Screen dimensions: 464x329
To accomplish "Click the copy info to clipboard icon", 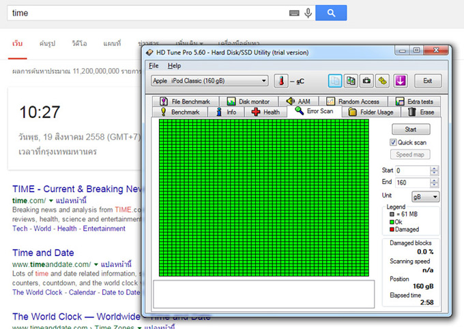I will (x=335, y=81).
